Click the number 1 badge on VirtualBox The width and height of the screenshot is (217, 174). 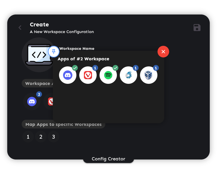156,68
